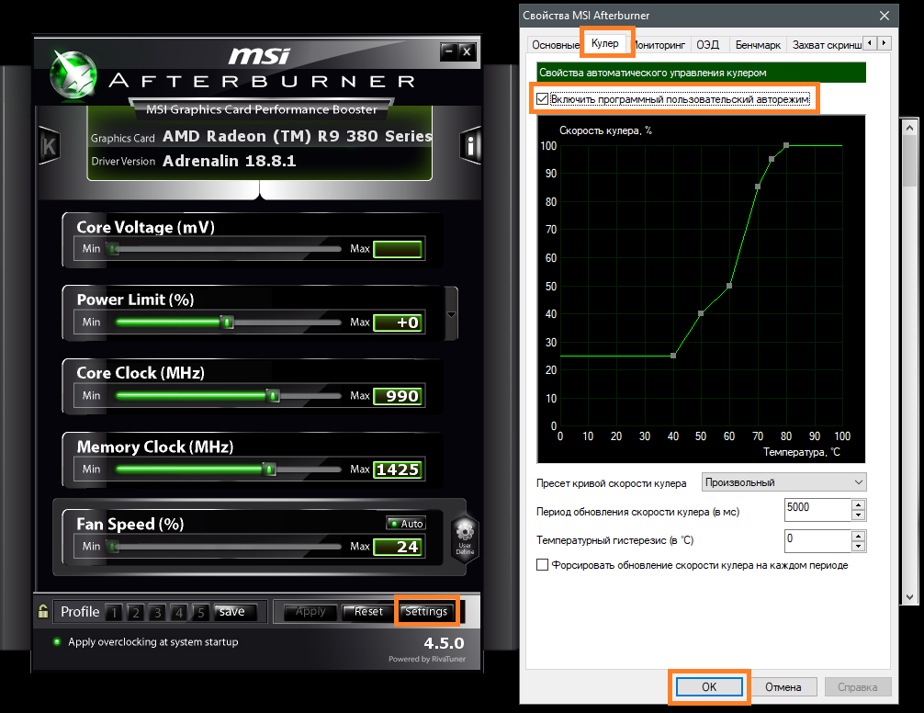This screenshot has width=924, height=713.
Task: Switch to the Основные tab
Action: (554, 45)
